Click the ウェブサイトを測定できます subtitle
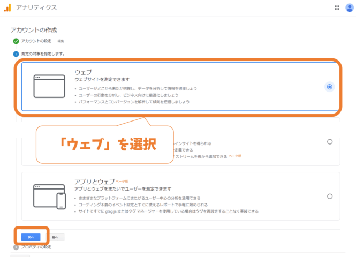The image size is (356, 257). (x=102, y=79)
